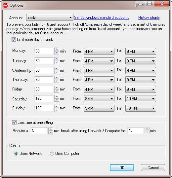Decrease the 40 min usage spinner

[147, 132]
